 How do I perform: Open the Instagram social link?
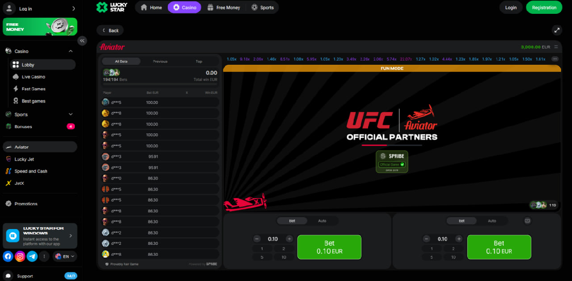20,256
